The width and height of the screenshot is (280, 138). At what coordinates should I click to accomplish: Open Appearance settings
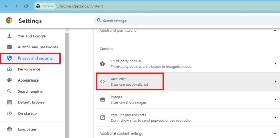[28, 80]
